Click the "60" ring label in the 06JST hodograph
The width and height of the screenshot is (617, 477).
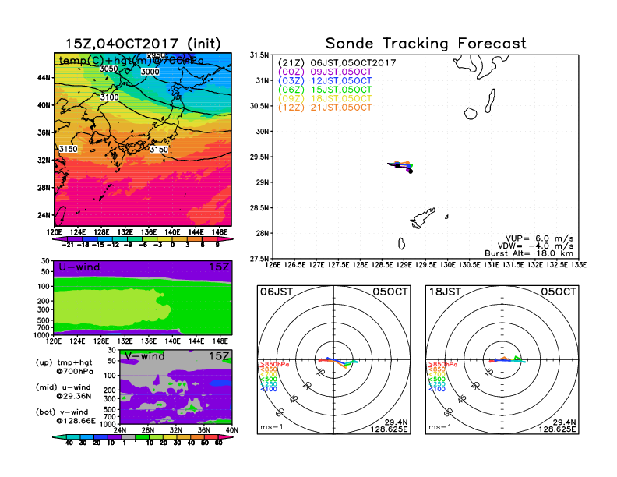pyautogui.click(x=280, y=412)
